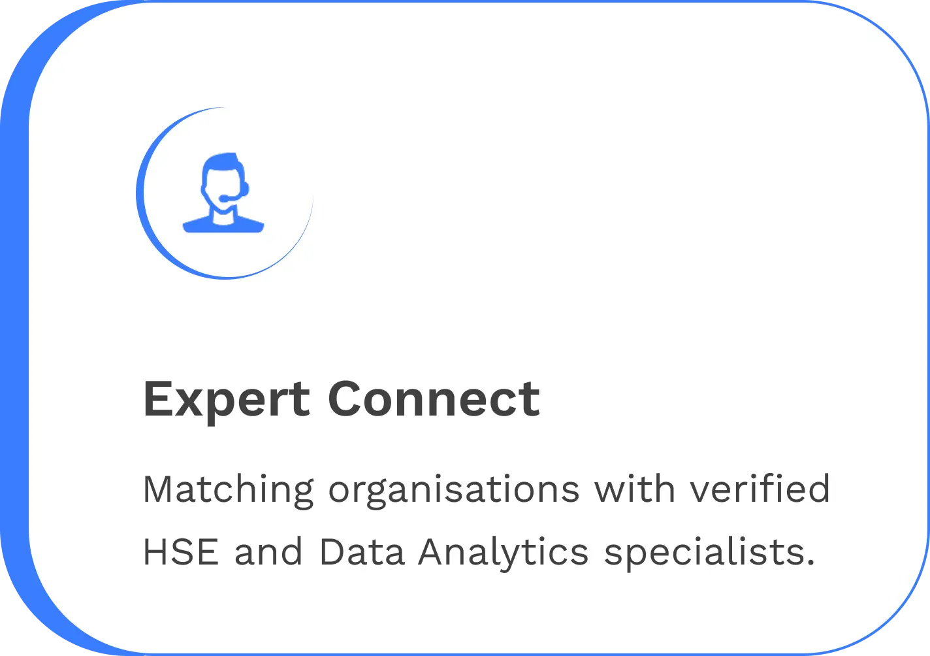This screenshot has height=656, width=930.
Task: Click the "Matching organisations with verified" line
Action: [x=486, y=489]
